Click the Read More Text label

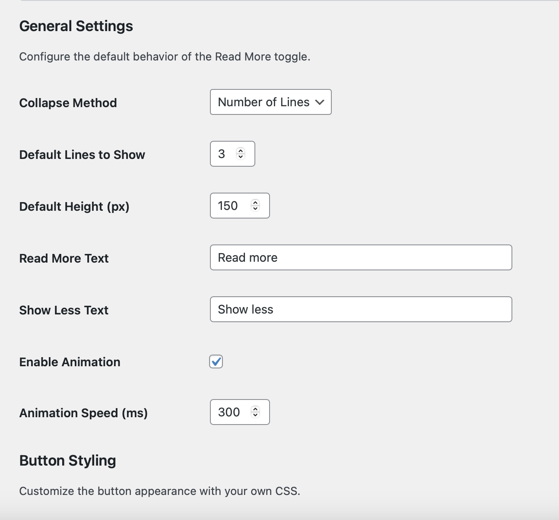[x=64, y=258]
